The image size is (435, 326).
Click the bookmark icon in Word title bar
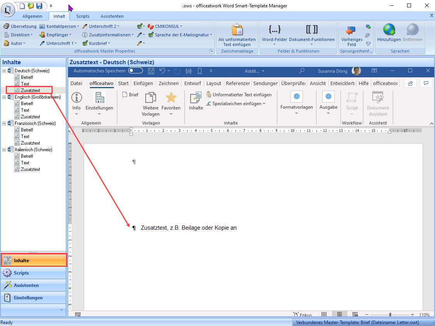pos(199,71)
